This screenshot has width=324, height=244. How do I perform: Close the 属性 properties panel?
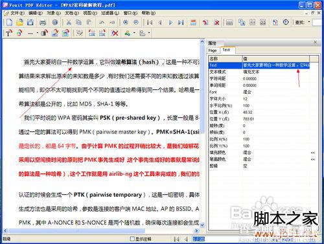pos(315,42)
